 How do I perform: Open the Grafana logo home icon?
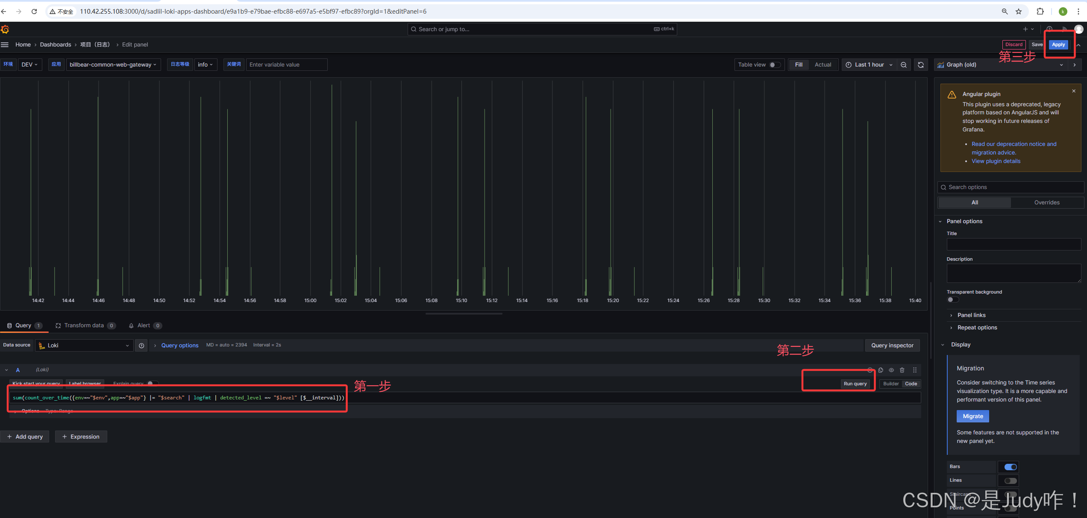click(x=5, y=29)
